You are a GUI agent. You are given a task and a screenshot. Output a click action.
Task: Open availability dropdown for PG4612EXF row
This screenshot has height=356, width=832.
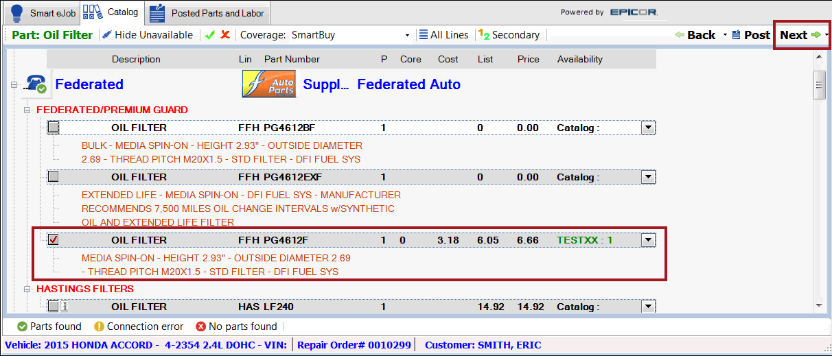[648, 177]
